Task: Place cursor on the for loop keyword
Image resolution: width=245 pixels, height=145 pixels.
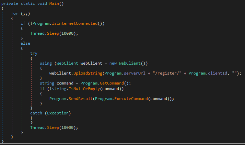Action: pos(14,13)
